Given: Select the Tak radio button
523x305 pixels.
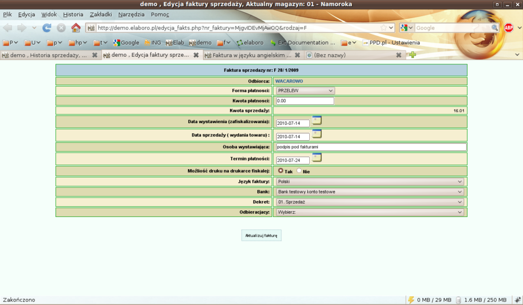Looking at the screenshot, I should pos(281,171).
